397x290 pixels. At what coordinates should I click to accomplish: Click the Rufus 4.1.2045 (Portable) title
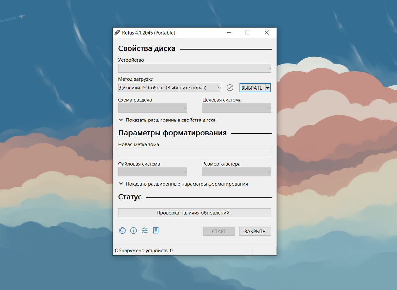coord(149,33)
